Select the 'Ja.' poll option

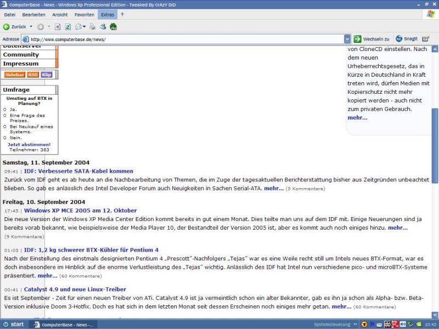(x=5, y=109)
